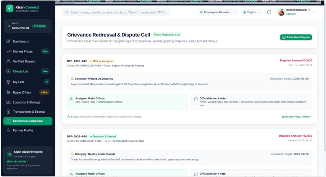Screen dimensions: 326x177
Task: Click Resolution Target 2026-08-10
Action: [290, 154]
